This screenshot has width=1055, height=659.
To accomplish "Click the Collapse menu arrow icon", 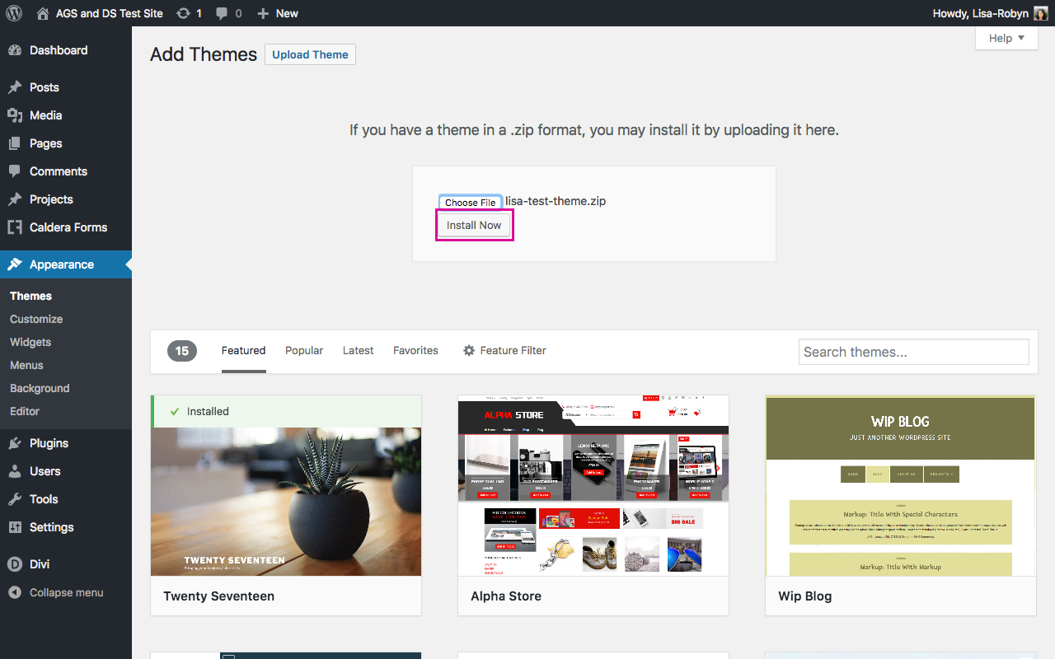I will point(15,592).
